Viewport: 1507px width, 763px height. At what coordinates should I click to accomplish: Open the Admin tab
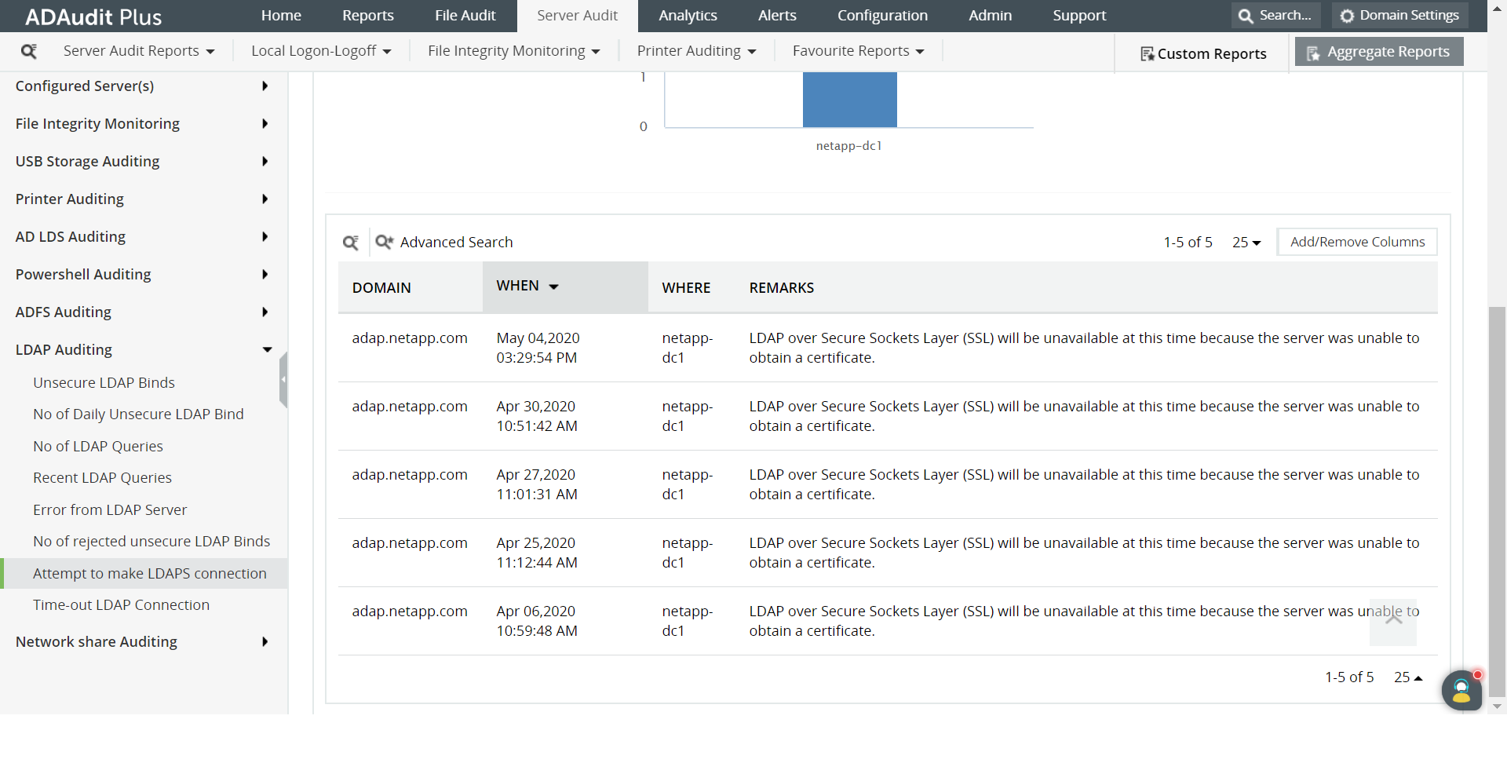point(990,16)
